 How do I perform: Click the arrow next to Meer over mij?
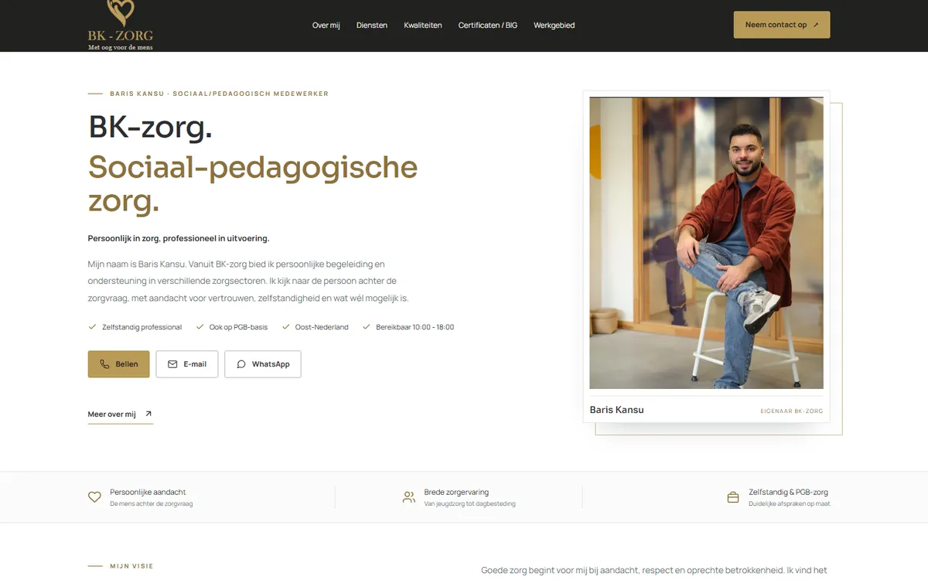tap(148, 414)
